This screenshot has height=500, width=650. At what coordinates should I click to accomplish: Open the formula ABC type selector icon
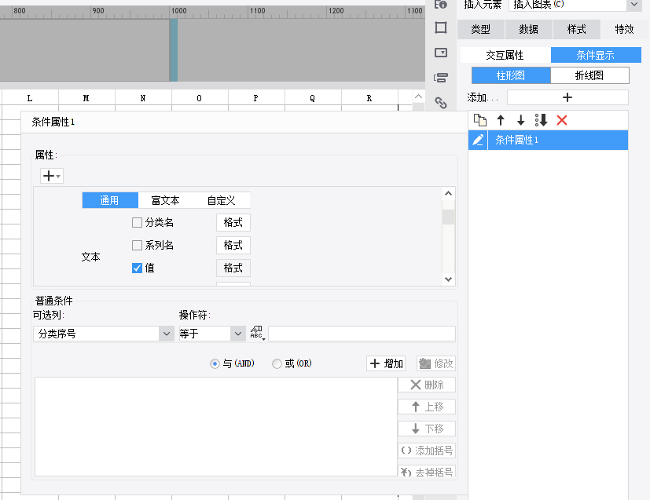[x=257, y=333]
